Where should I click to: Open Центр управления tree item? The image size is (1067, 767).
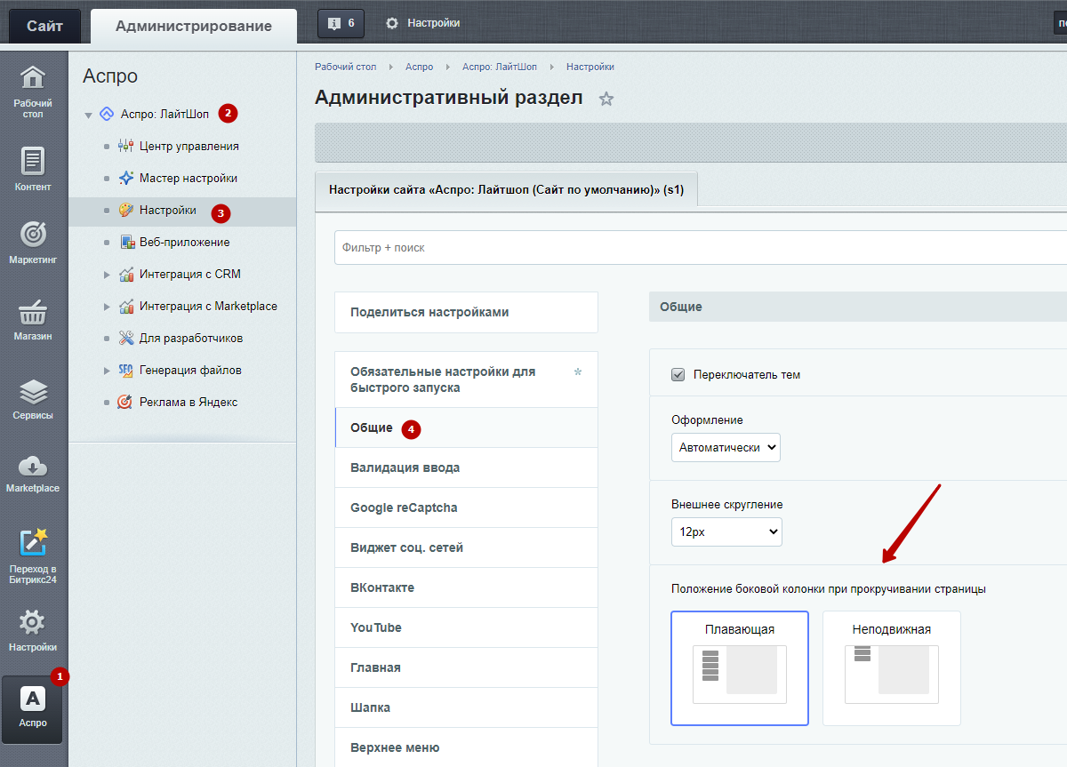(x=189, y=146)
